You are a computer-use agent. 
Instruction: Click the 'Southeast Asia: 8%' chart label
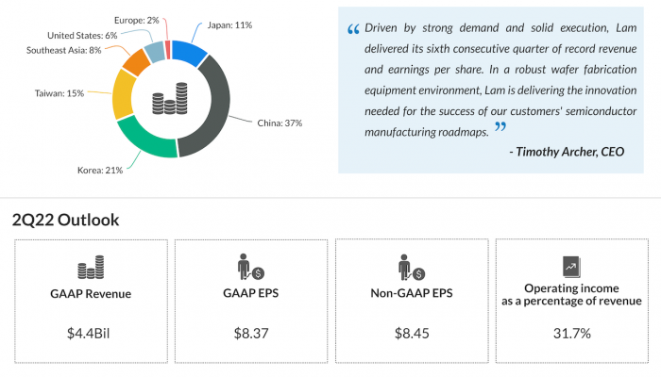[x=63, y=51]
